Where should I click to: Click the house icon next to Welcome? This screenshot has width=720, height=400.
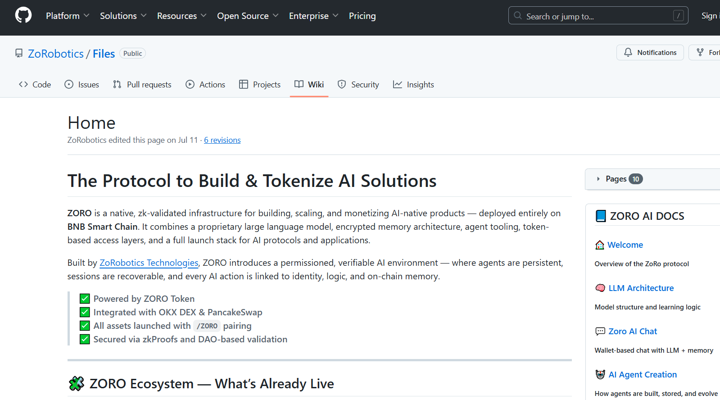tap(600, 245)
